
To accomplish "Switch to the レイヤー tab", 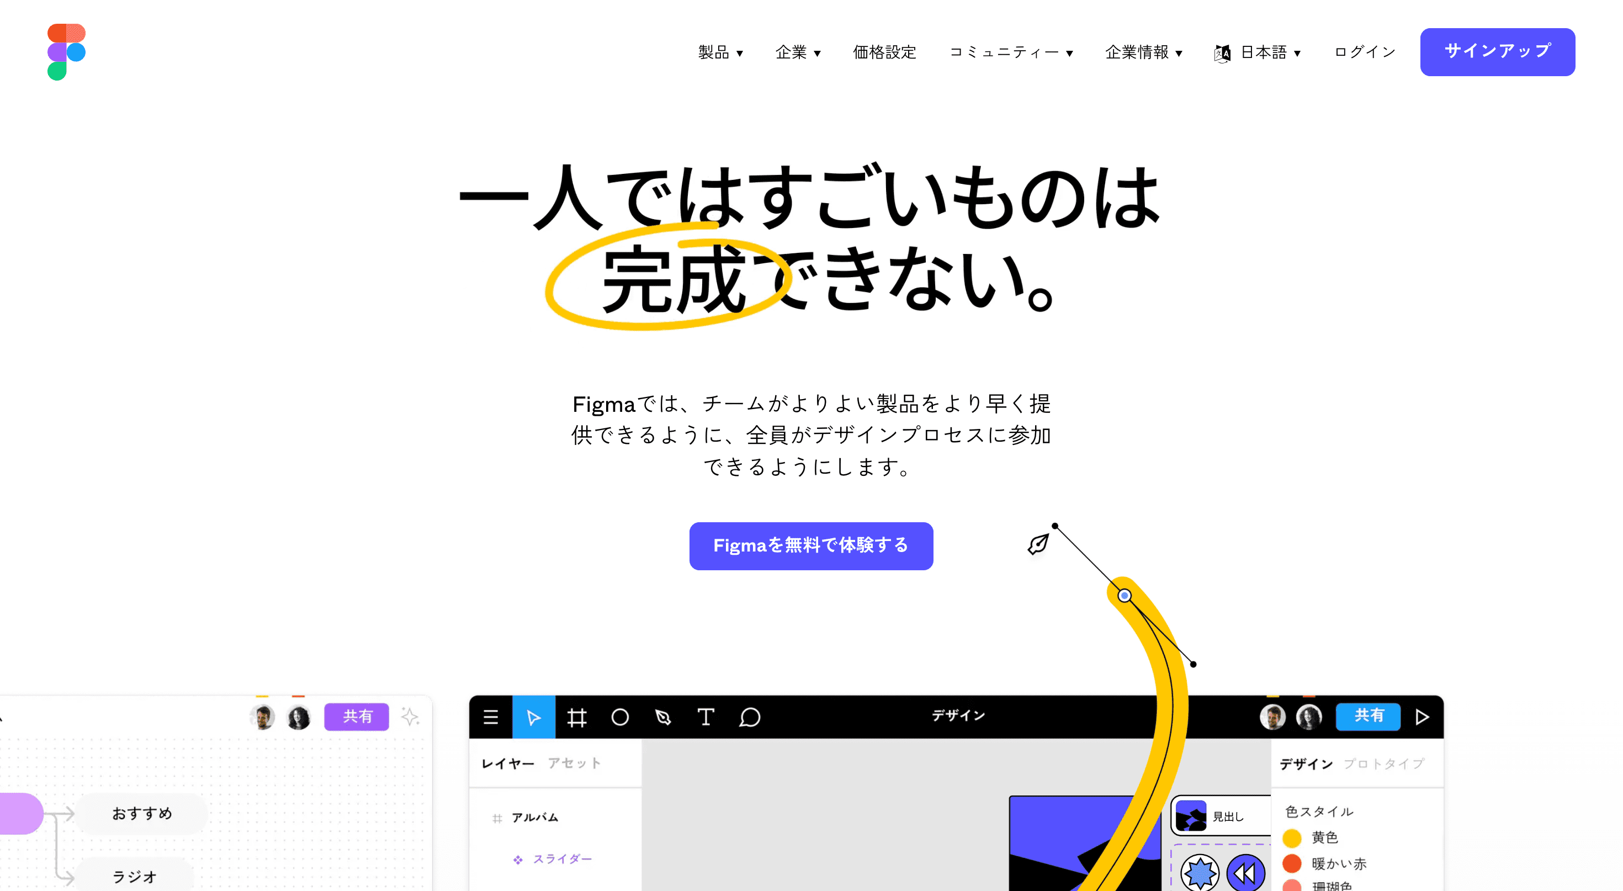I will coord(507,763).
